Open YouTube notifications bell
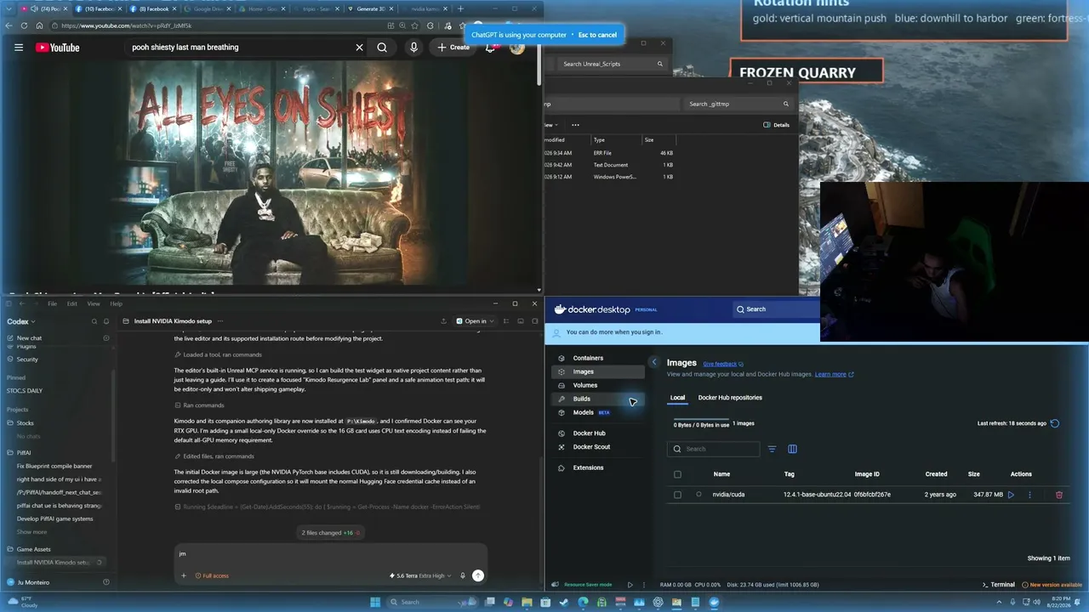1089x612 pixels. (x=490, y=48)
